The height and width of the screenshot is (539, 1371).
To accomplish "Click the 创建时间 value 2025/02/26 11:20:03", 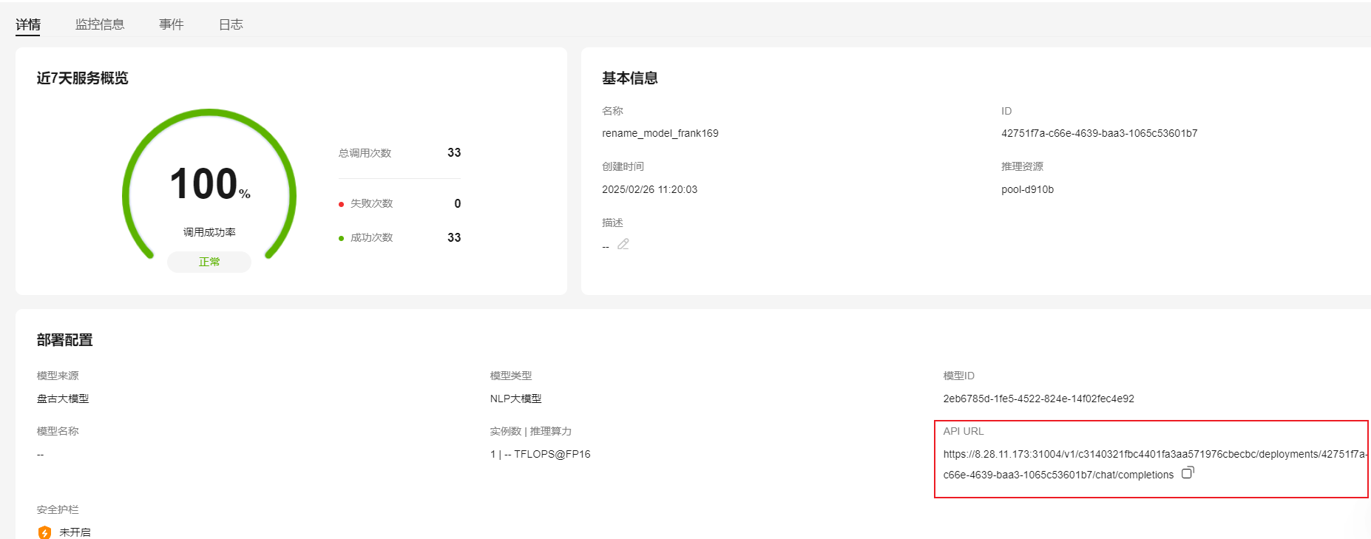I will tap(649, 189).
